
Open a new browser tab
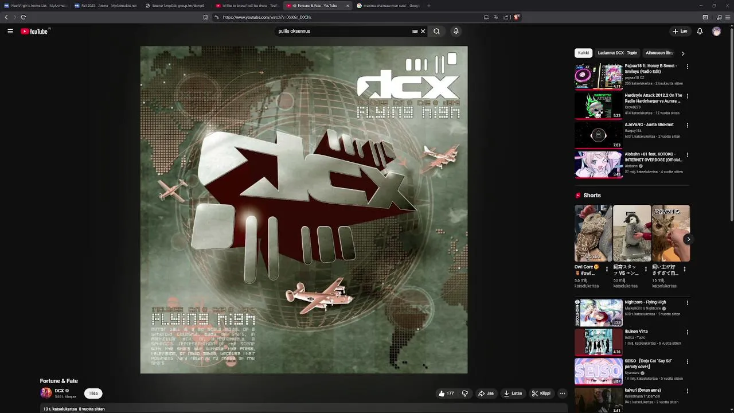coord(429,6)
